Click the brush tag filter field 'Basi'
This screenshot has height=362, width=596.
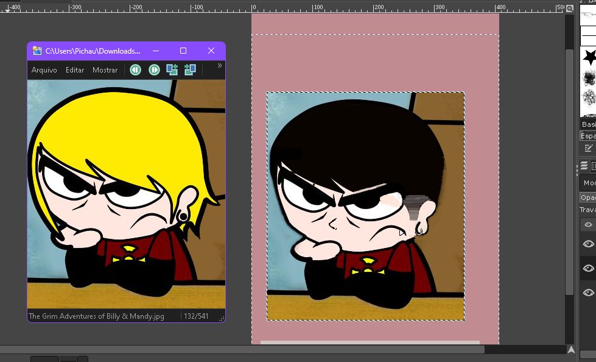click(x=589, y=124)
